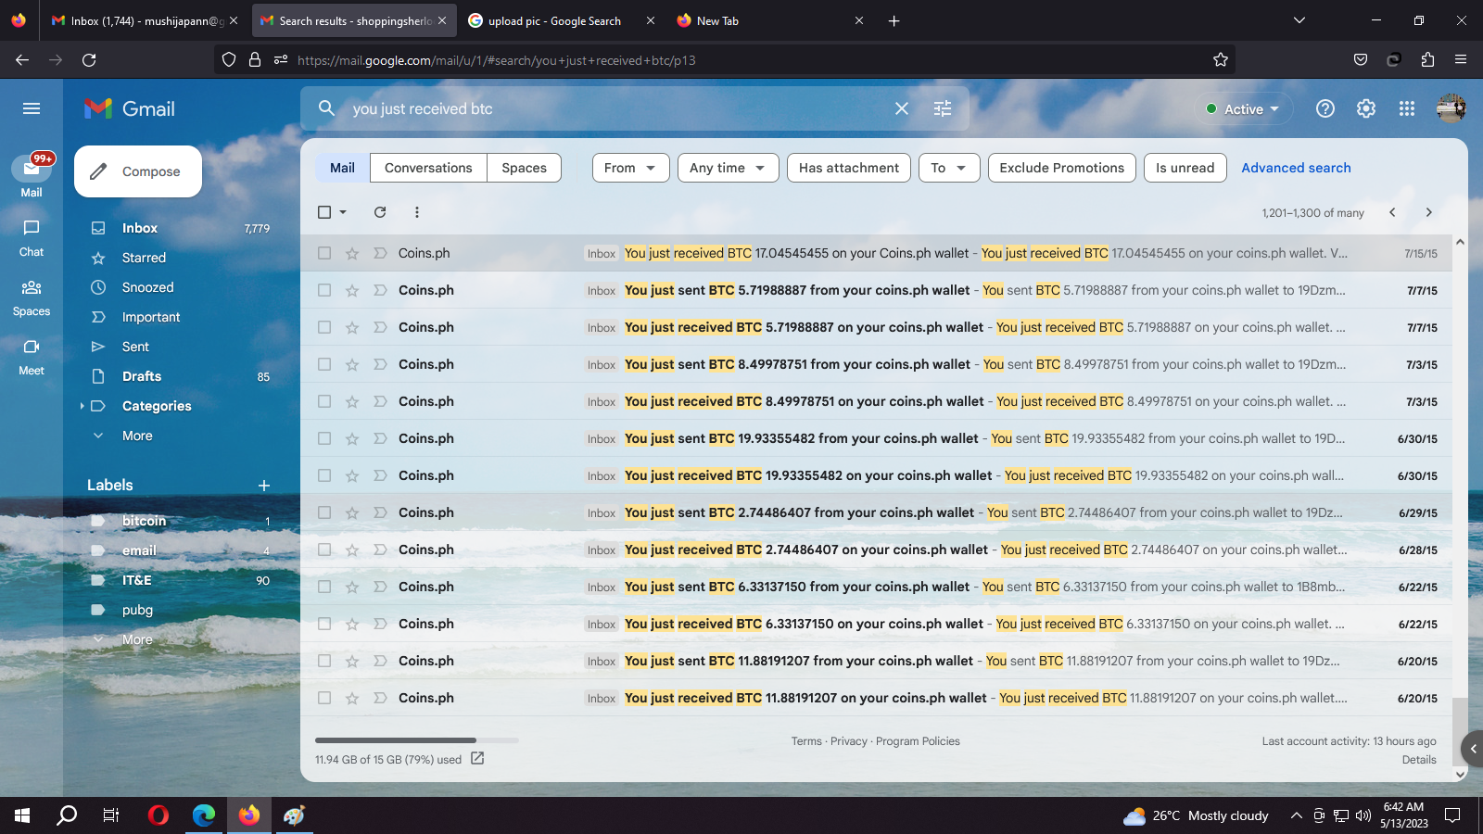Expand More under Drafts folders
Screen dimensions: 1483x834
click(137, 436)
